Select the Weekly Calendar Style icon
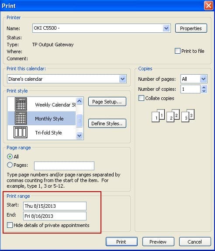The height and width of the screenshot is (251, 215). pyautogui.click(x=21, y=104)
